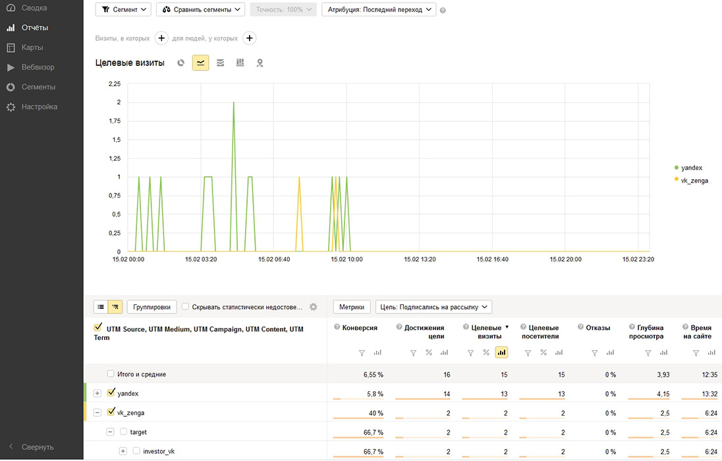Toggle 'Скрывать статистически недостоверные' checkbox

point(186,307)
